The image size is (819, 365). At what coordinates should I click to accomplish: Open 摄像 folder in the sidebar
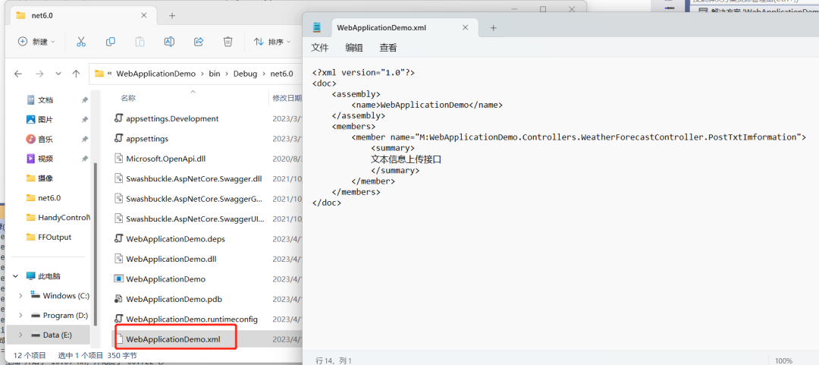45,178
